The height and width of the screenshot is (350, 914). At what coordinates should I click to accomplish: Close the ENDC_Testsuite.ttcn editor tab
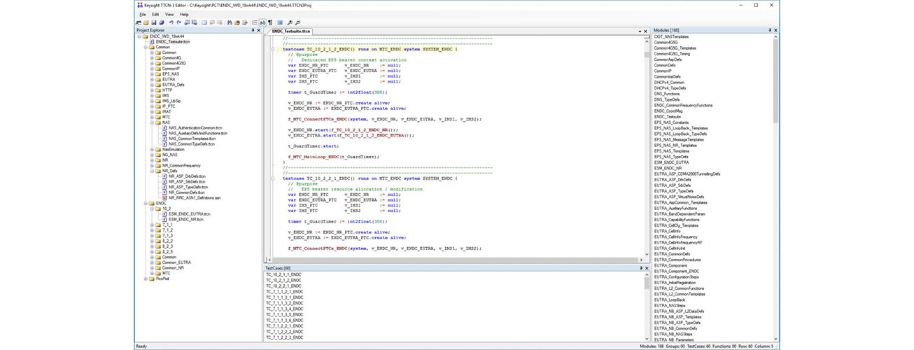coord(647,31)
